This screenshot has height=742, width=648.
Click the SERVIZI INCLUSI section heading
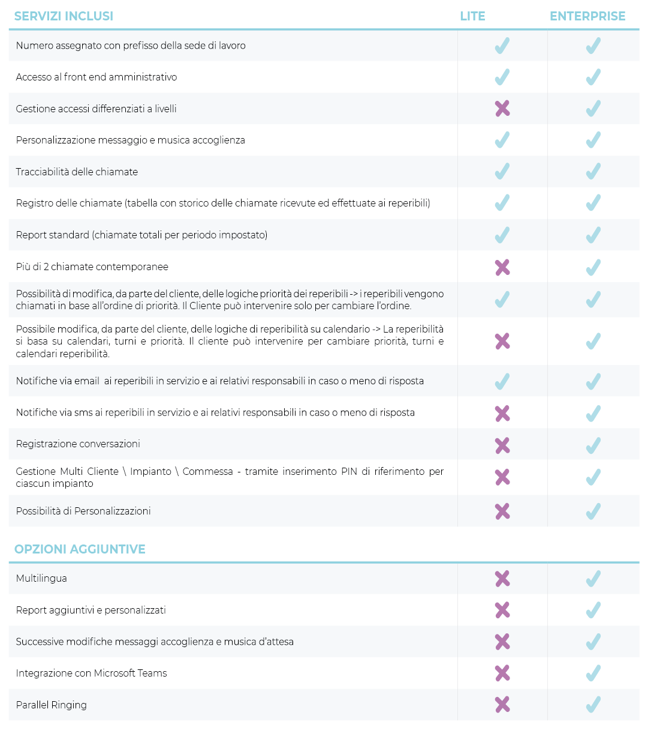pos(64,16)
